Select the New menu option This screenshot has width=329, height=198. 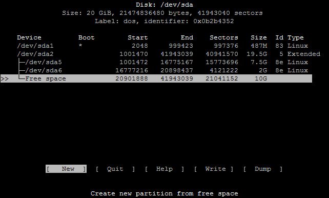click(66, 169)
